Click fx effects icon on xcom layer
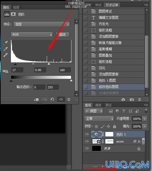 coord(139,141)
